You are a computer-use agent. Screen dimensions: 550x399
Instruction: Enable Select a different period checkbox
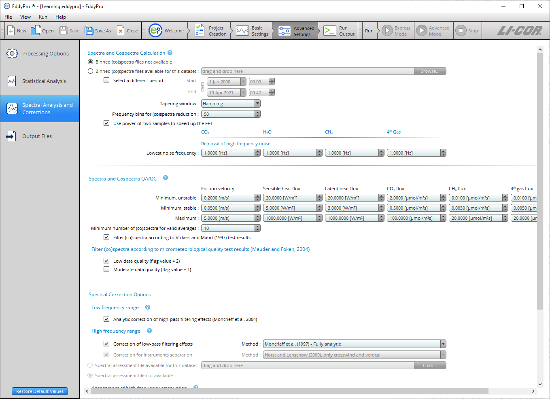tap(106, 81)
